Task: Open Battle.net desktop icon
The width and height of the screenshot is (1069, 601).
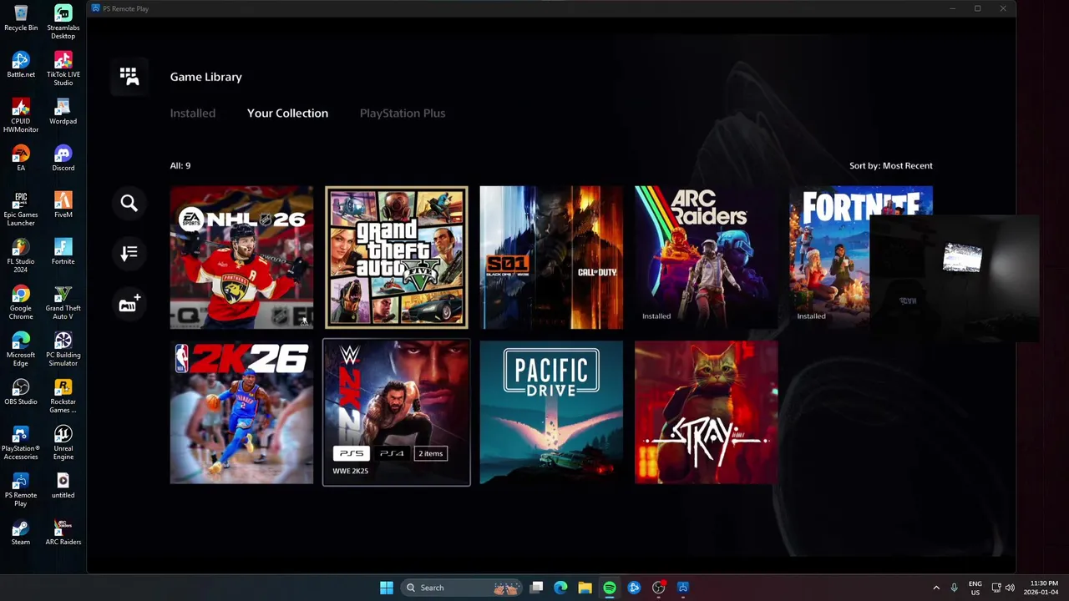Action: [21, 65]
